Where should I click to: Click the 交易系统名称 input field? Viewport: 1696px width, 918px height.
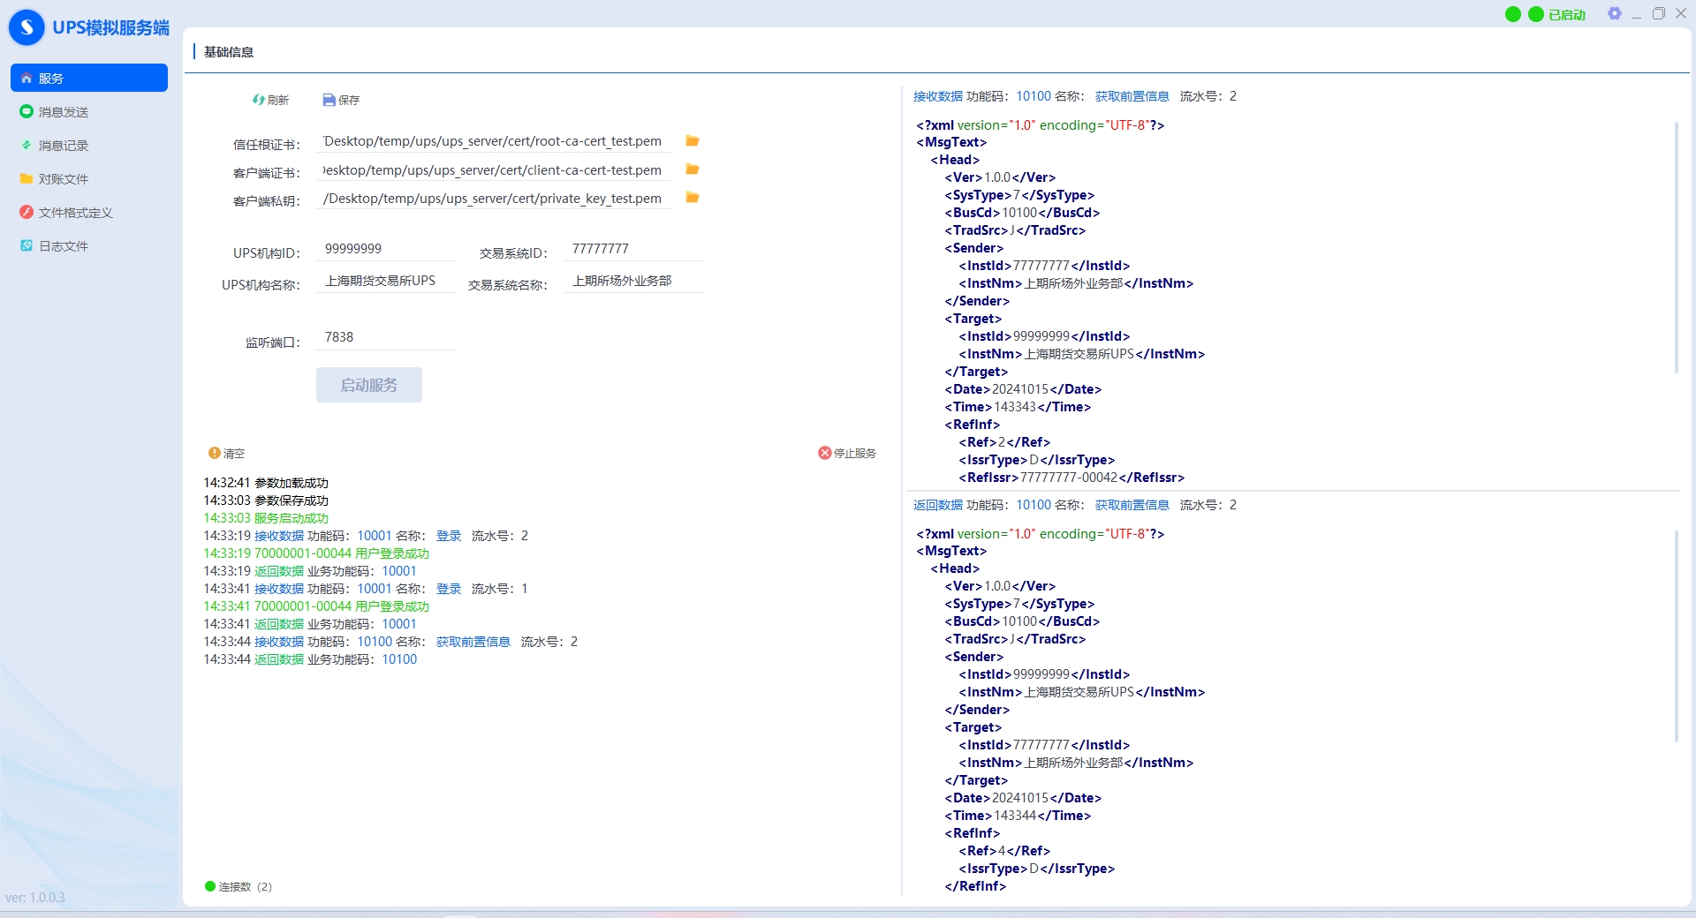click(633, 281)
